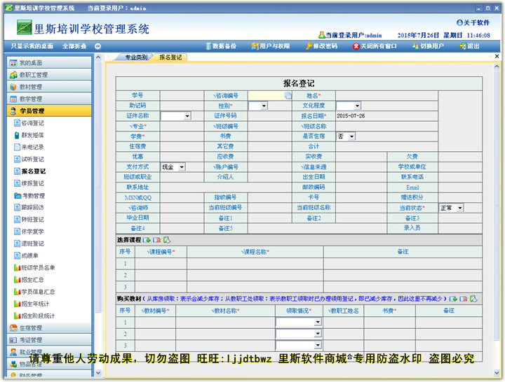Open 群发短信 in sidebar
The image size is (505, 382).
tap(29, 135)
